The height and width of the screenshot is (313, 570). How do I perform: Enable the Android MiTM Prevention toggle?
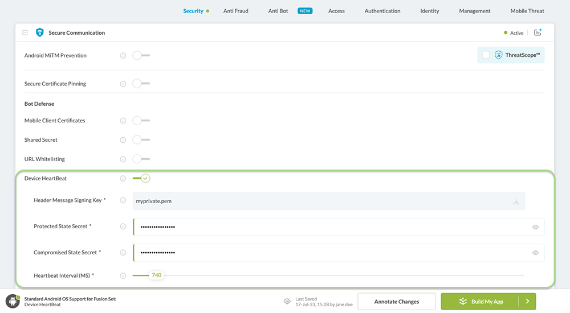pyautogui.click(x=141, y=56)
